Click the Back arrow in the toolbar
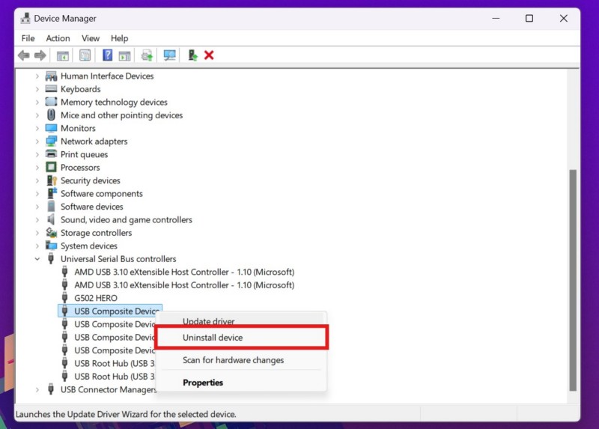The image size is (599, 429). 23,55
